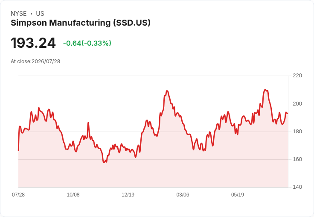Image resolution: width=314 pixels, height=217 pixels.
Task: Click the 05/19 x-axis date label
Action: point(238,195)
